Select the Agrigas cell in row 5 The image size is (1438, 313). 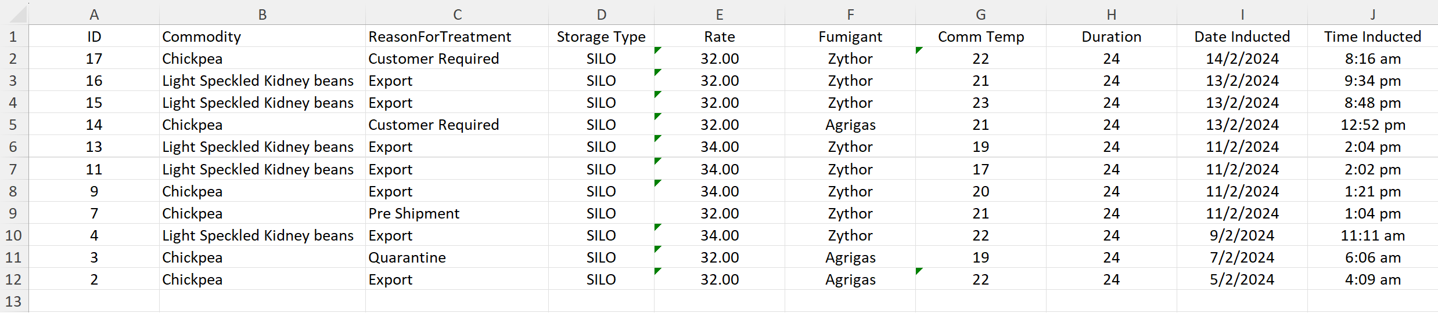click(x=850, y=125)
